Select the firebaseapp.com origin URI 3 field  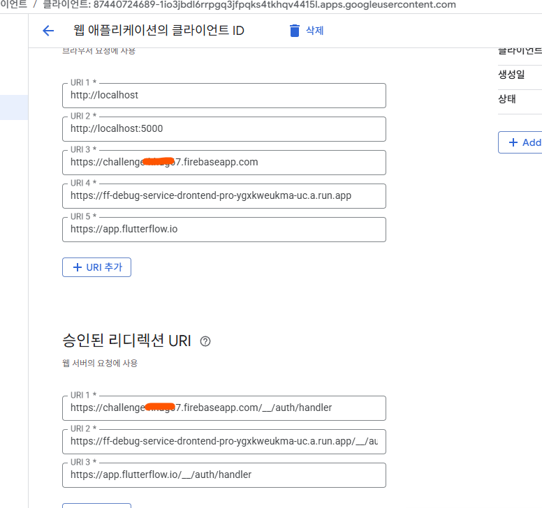click(224, 163)
